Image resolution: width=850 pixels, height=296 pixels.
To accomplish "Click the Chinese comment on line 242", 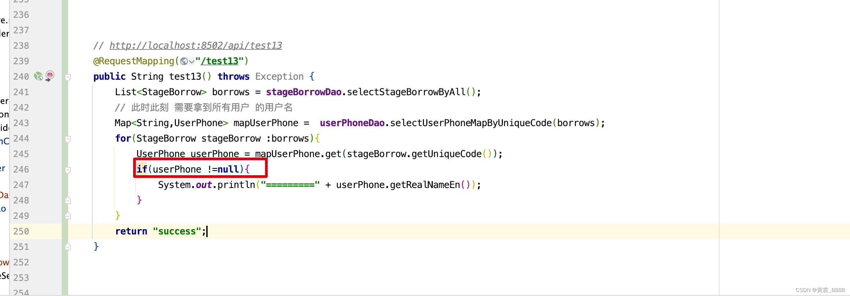I will point(204,108).
